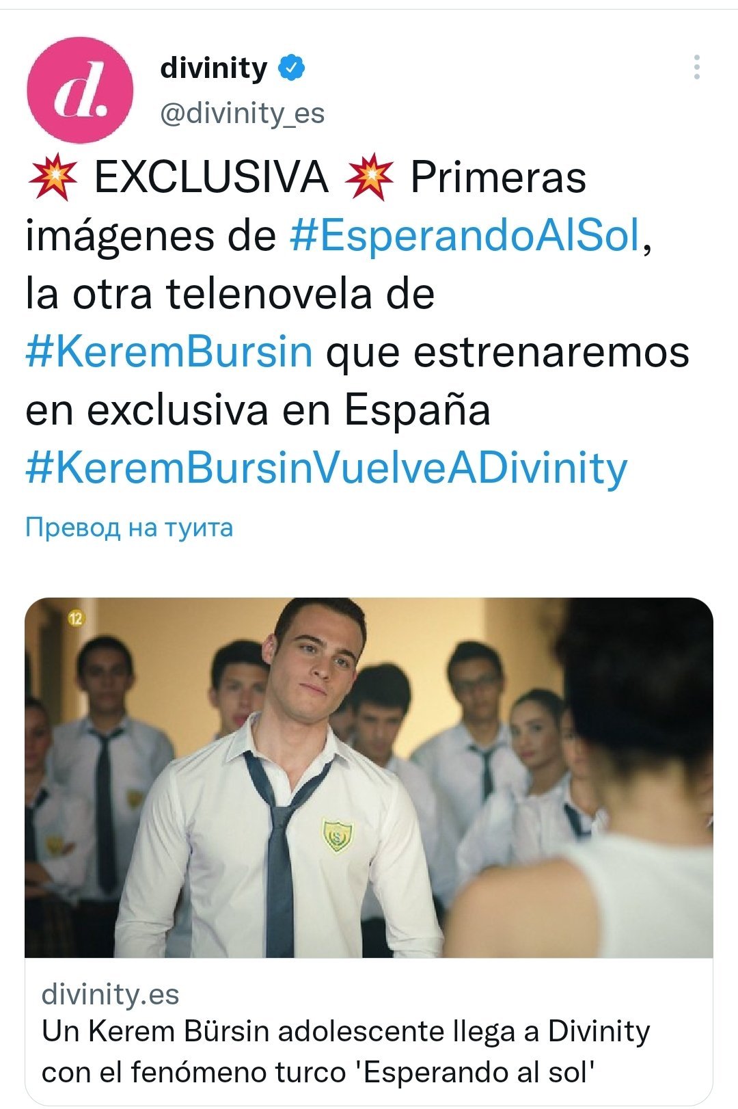Tap the divinity account name
This screenshot has height=1109, width=738.
[x=213, y=68]
